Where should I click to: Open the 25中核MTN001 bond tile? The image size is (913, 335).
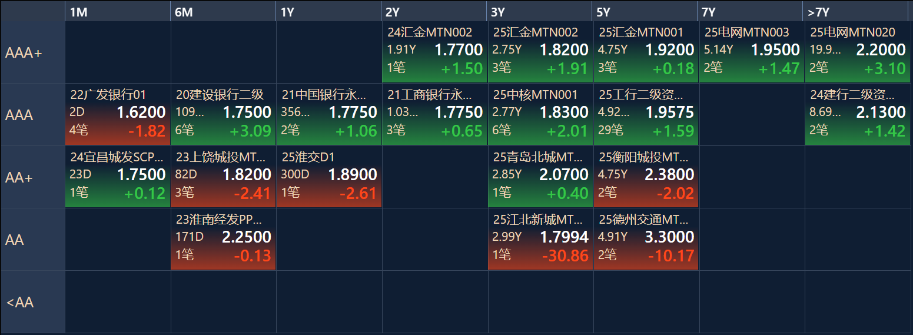click(x=540, y=114)
